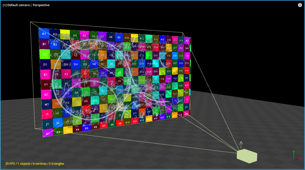Click the cyan H6 grid cell

[95, 100]
